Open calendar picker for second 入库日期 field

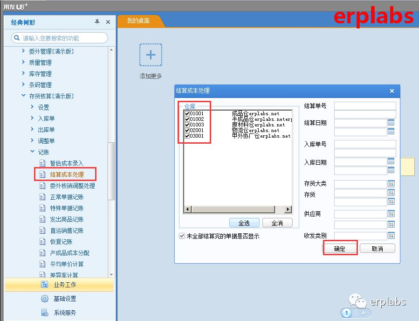coord(391,170)
